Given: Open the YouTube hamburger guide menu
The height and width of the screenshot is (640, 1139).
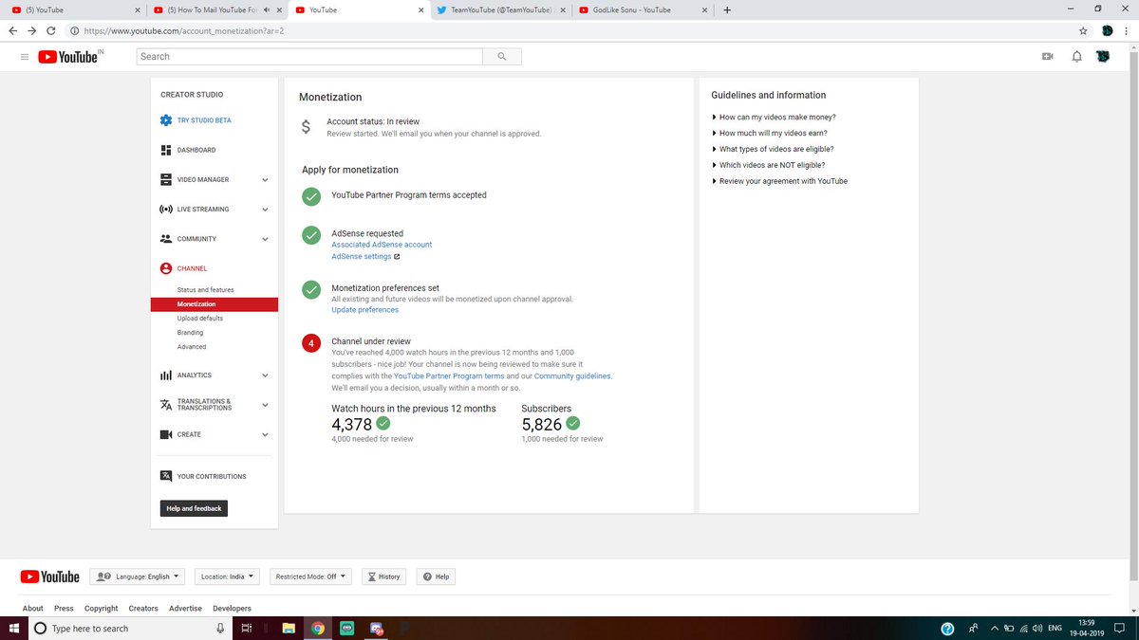Looking at the screenshot, I should pos(24,57).
